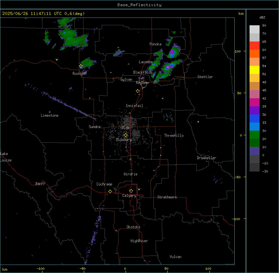The image size is (279, 273).
Task: Click the Limestone label
Action: point(50,115)
